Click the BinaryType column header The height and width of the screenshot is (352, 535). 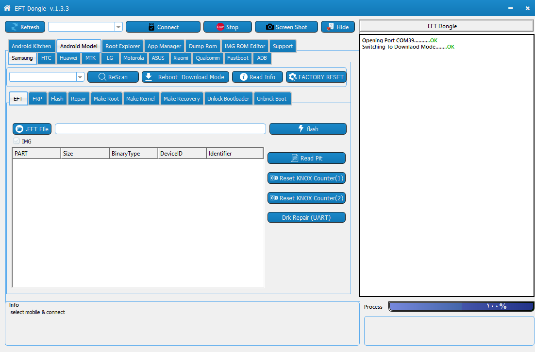coord(134,154)
